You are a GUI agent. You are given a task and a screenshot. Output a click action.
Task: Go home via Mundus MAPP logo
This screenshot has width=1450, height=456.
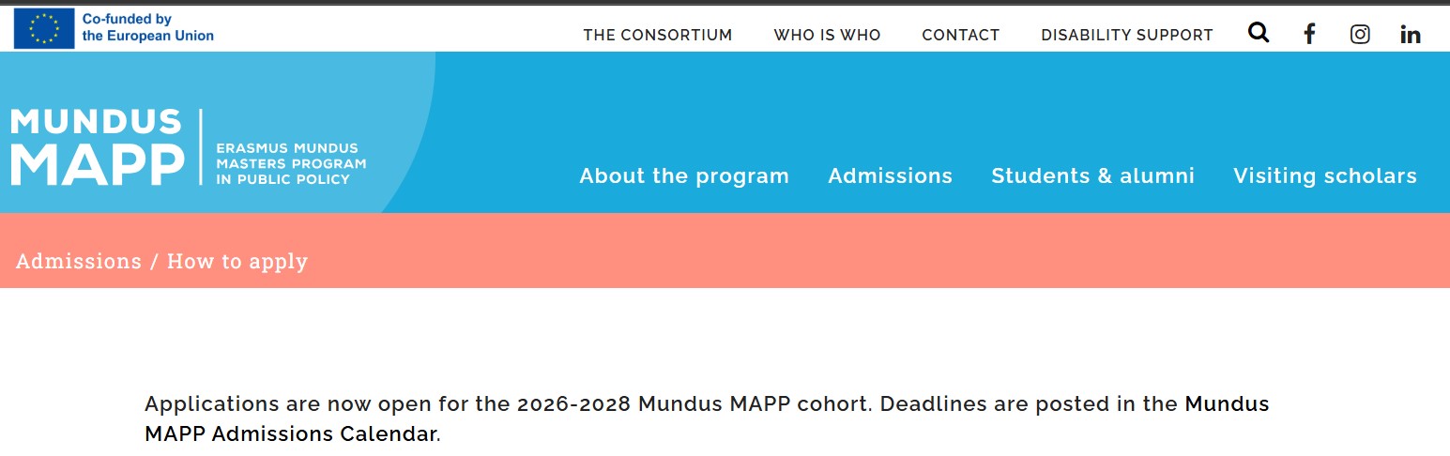(98, 147)
